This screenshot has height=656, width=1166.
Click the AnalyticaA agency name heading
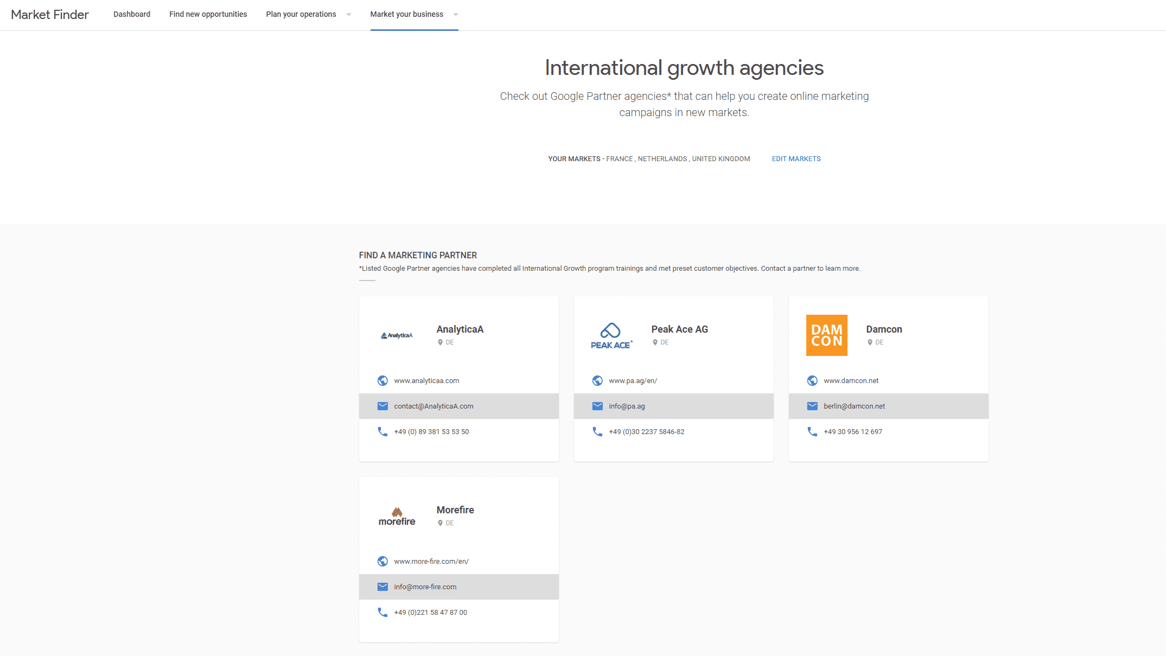pyautogui.click(x=460, y=329)
